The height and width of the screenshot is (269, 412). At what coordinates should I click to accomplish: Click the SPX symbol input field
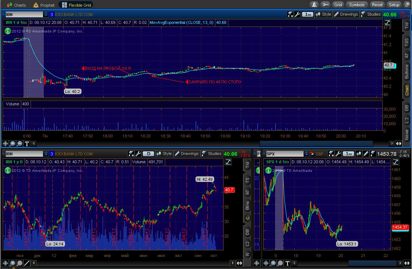coord(285,154)
